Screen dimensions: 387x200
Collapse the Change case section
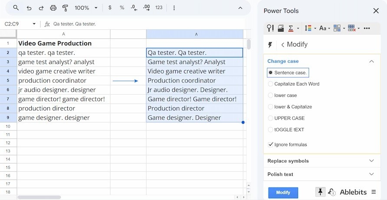tap(371, 61)
